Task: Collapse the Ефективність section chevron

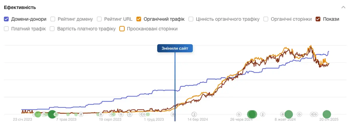Action: pyautogui.click(x=343, y=7)
